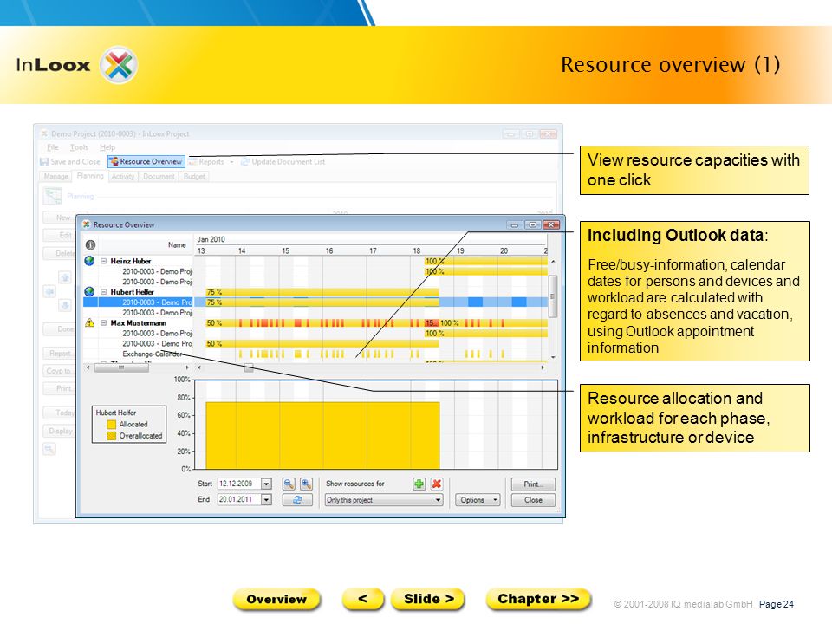The width and height of the screenshot is (832, 624).
Task: Click the vertical scrollbar of the resource list
Action: 552,310
